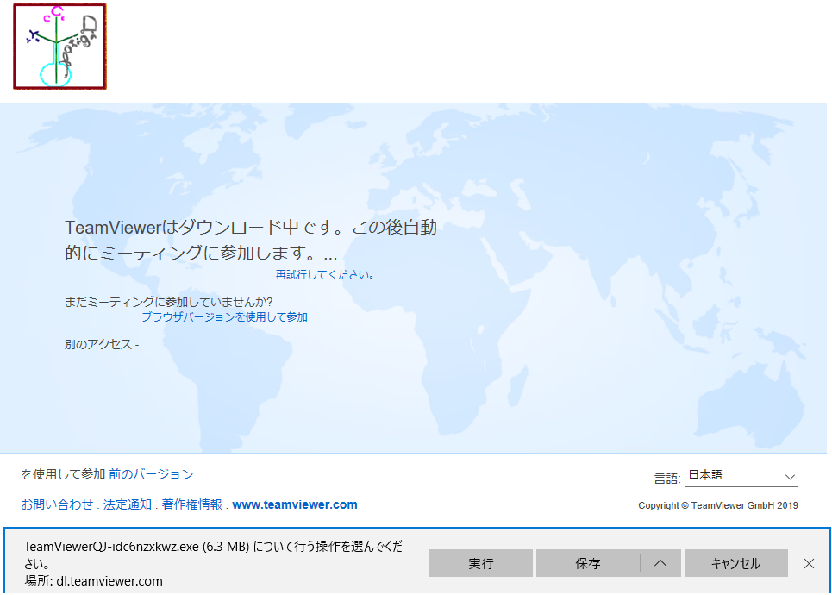Click the flower logo image at top left
Screen dimensions: 832x595
click(x=60, y=47)
